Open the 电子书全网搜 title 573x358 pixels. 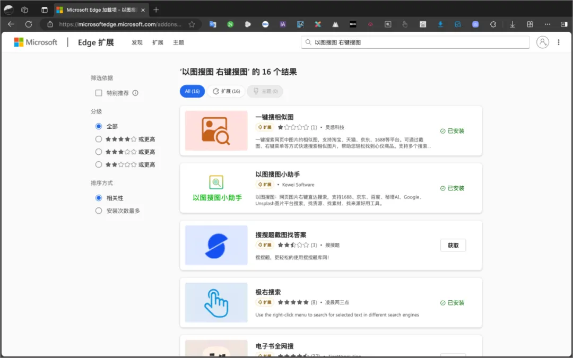coord(274,346)
